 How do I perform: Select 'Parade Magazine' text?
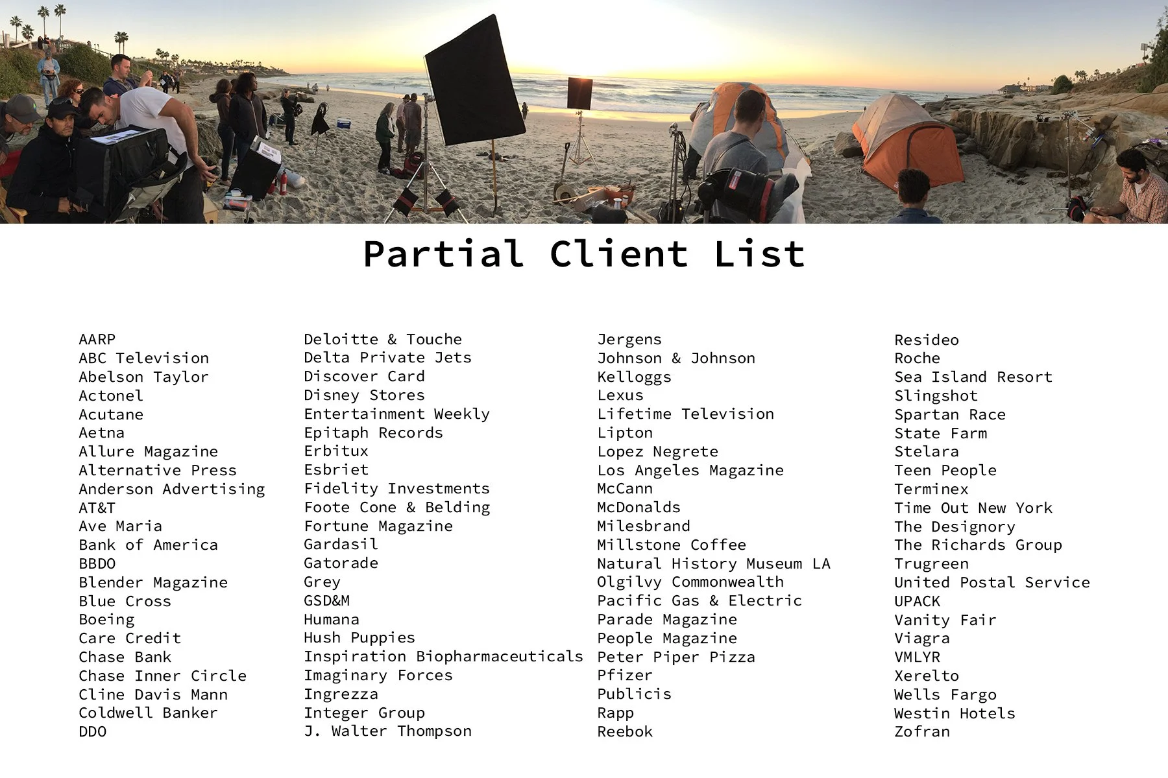667,619
